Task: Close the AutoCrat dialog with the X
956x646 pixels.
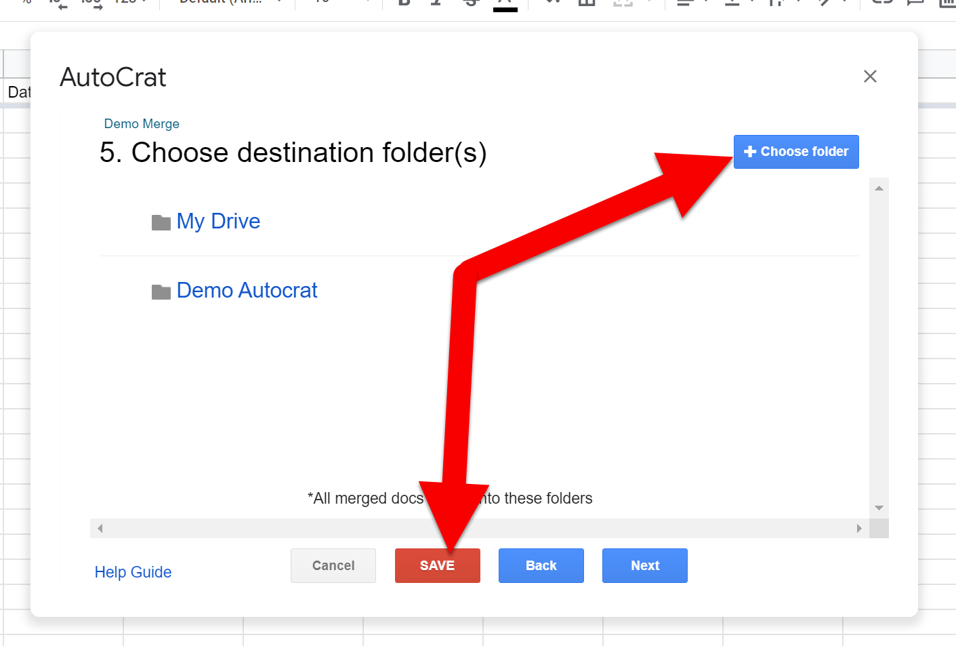Action: tap(870, 77)
